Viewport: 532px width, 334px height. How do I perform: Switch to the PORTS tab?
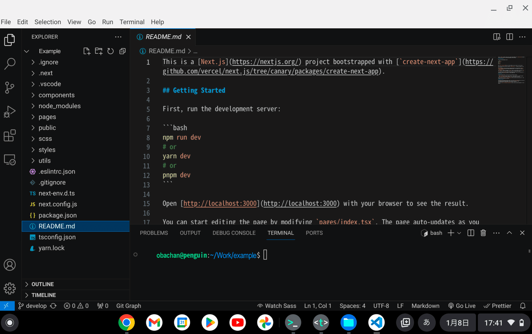pyautogui.click(x=314, y=233)
